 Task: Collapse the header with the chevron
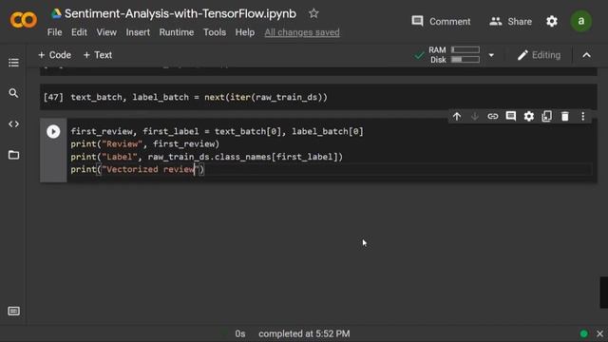pyautogui.click(x=586, y=55)
